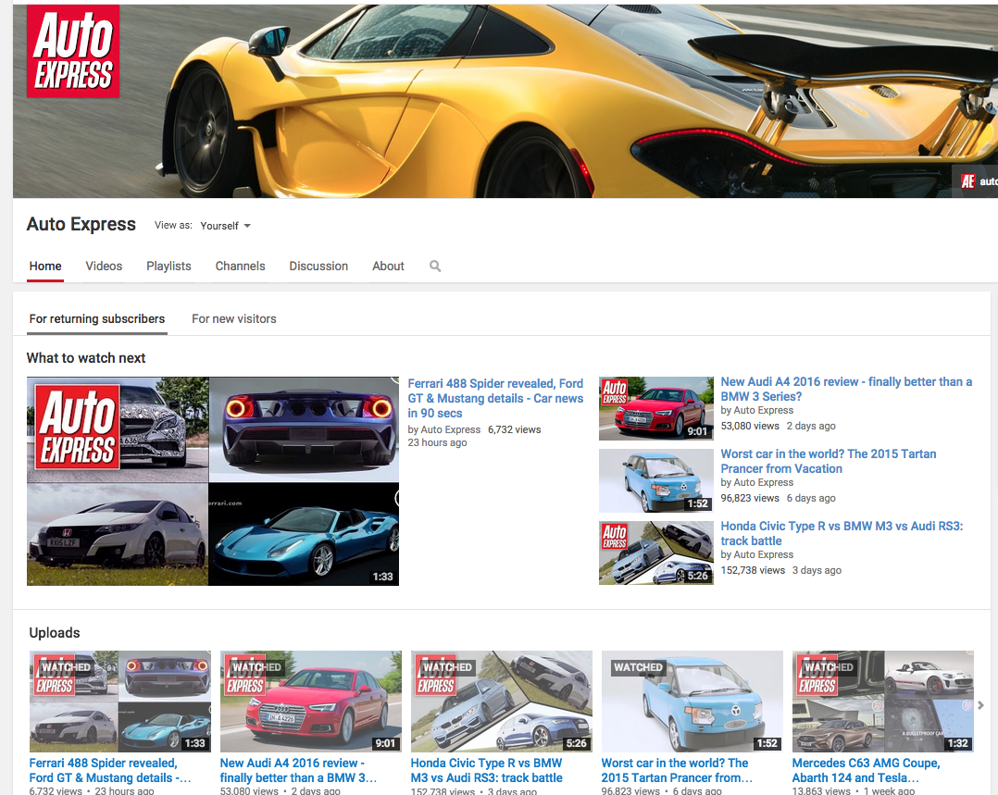998x795 pixels.
Task: Click New Audi A4 2016 review sidebar title
Action: [846, 389]
